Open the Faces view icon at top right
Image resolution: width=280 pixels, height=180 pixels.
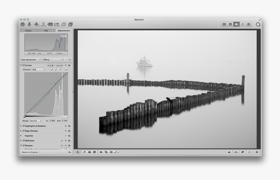pos(243,24)
